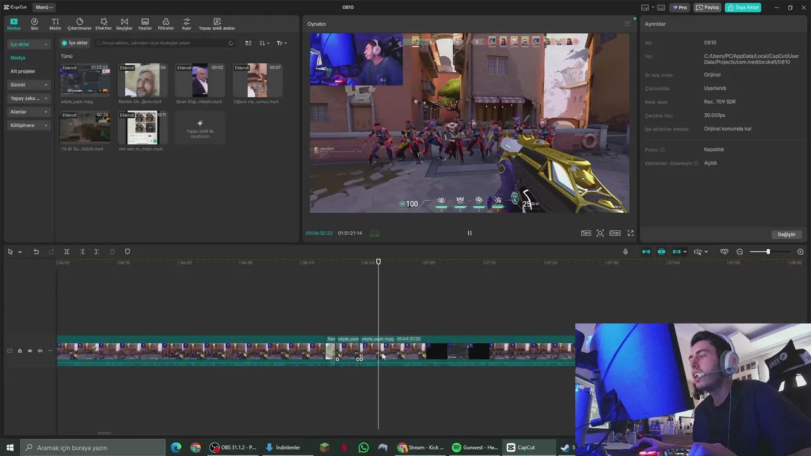Start voiceover recording microphone
The height and width of the screenshot is (456, 811).
(x=625, y=252)
